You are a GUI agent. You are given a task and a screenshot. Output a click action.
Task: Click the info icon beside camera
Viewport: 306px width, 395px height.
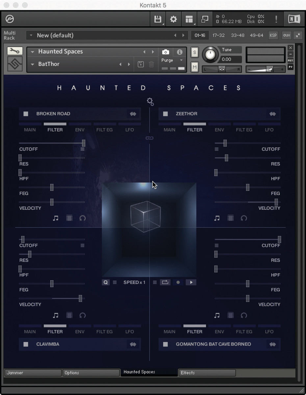coord(180,52)
